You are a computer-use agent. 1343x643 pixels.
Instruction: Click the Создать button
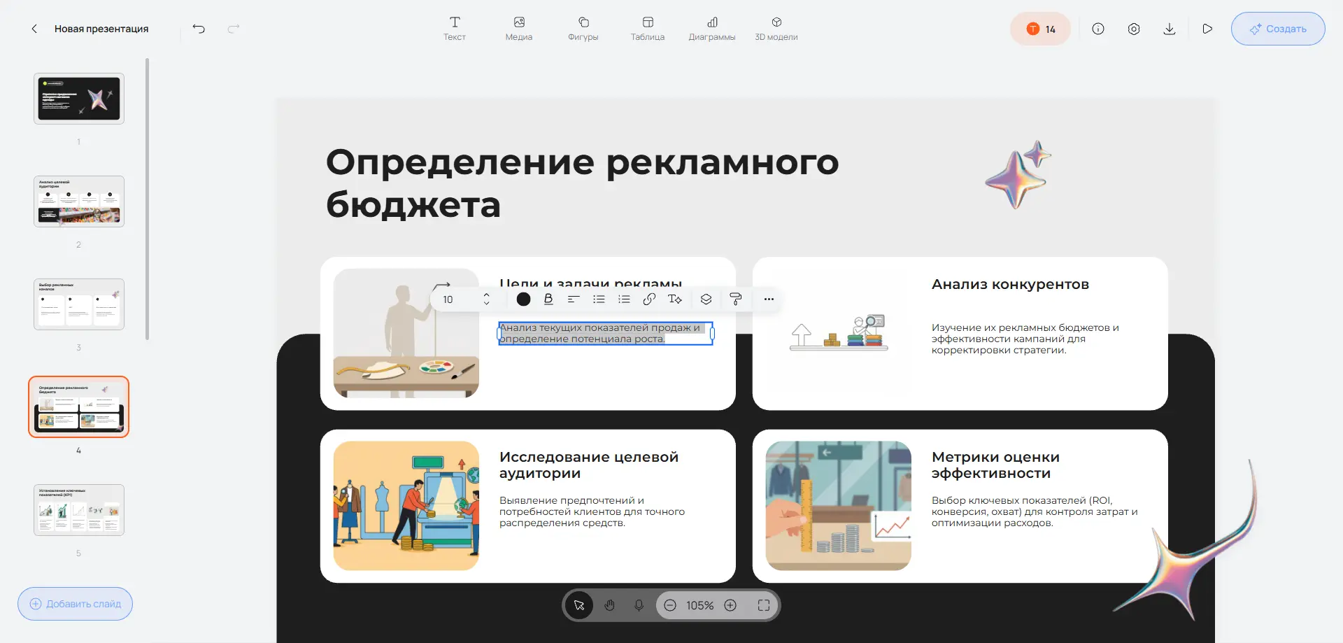pyautogui.click(x=1278, y=29)
